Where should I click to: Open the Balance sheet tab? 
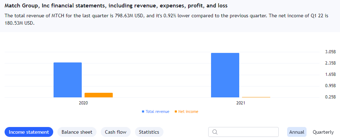(x=77, y=132)
